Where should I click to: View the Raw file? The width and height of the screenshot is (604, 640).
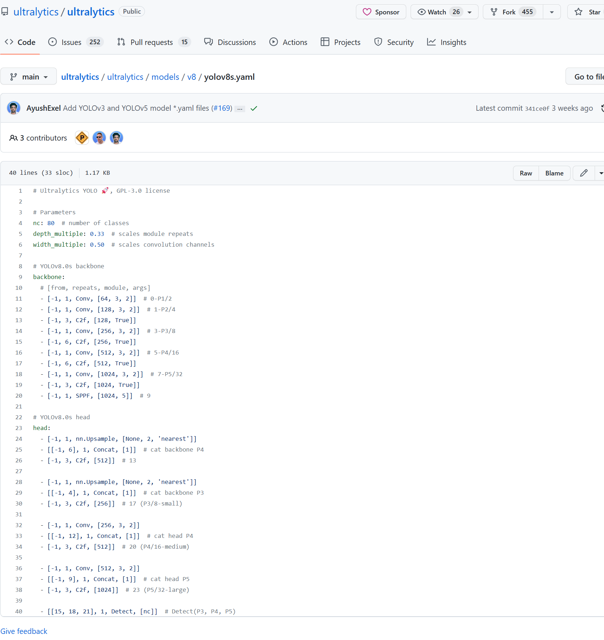pyautogui.click(x=526, y=173)
